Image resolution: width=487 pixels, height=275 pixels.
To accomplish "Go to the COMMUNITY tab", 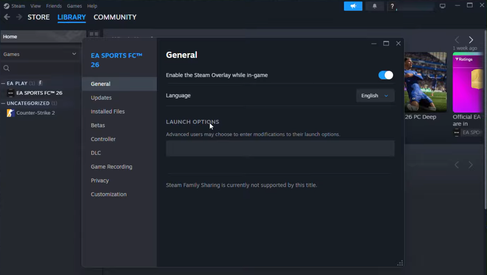I will (115, 17).
